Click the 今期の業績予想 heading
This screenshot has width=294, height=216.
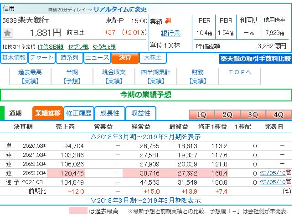pos(146,95)
